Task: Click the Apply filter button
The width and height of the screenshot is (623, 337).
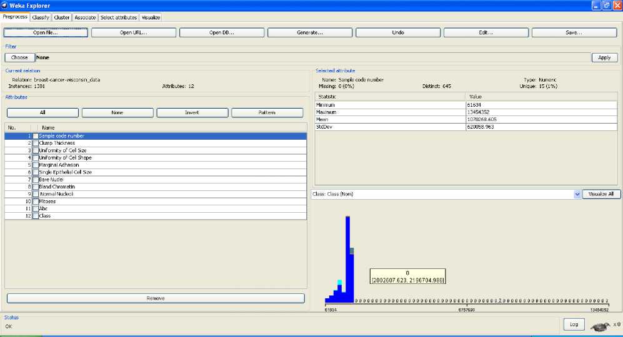Action: [x=604, y=57]
